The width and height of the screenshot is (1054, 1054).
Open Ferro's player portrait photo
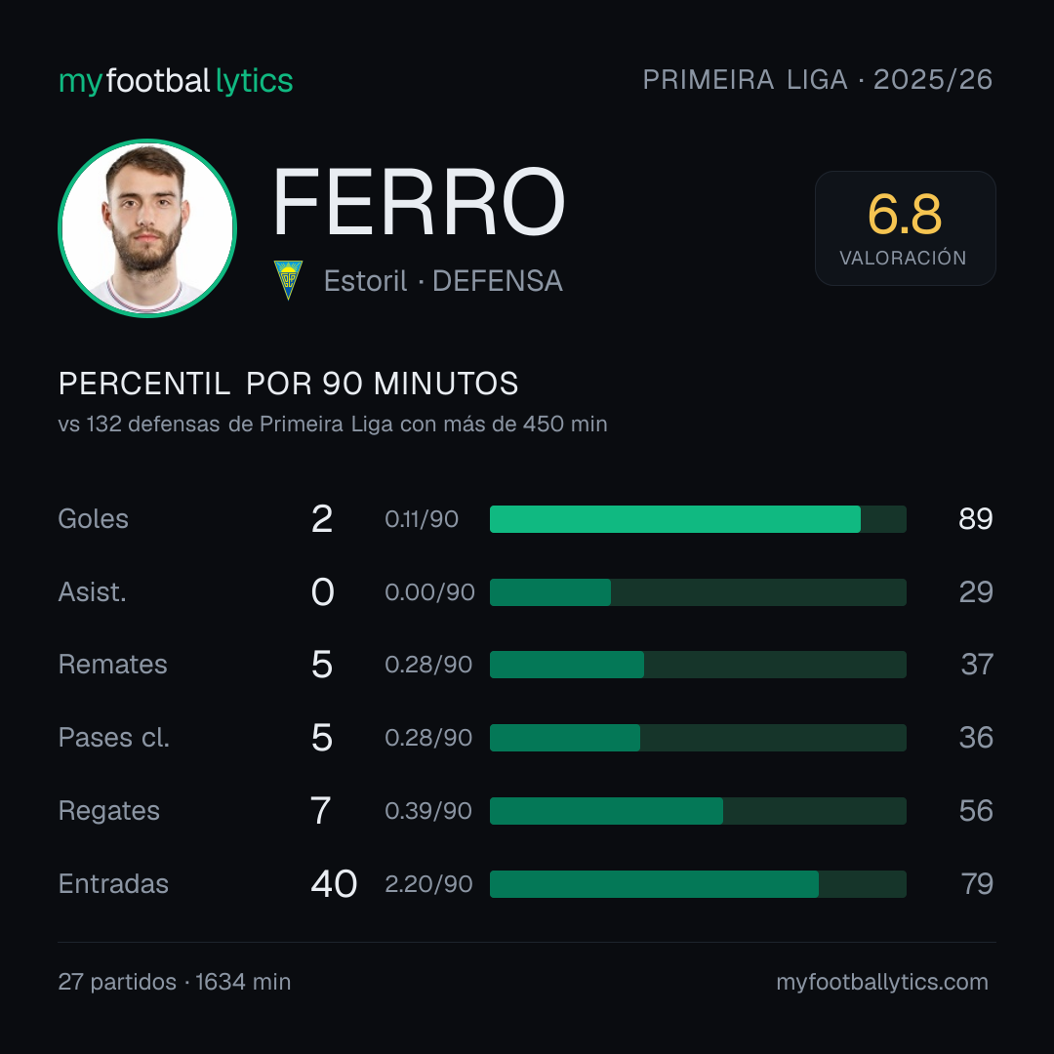click(147, 228)
